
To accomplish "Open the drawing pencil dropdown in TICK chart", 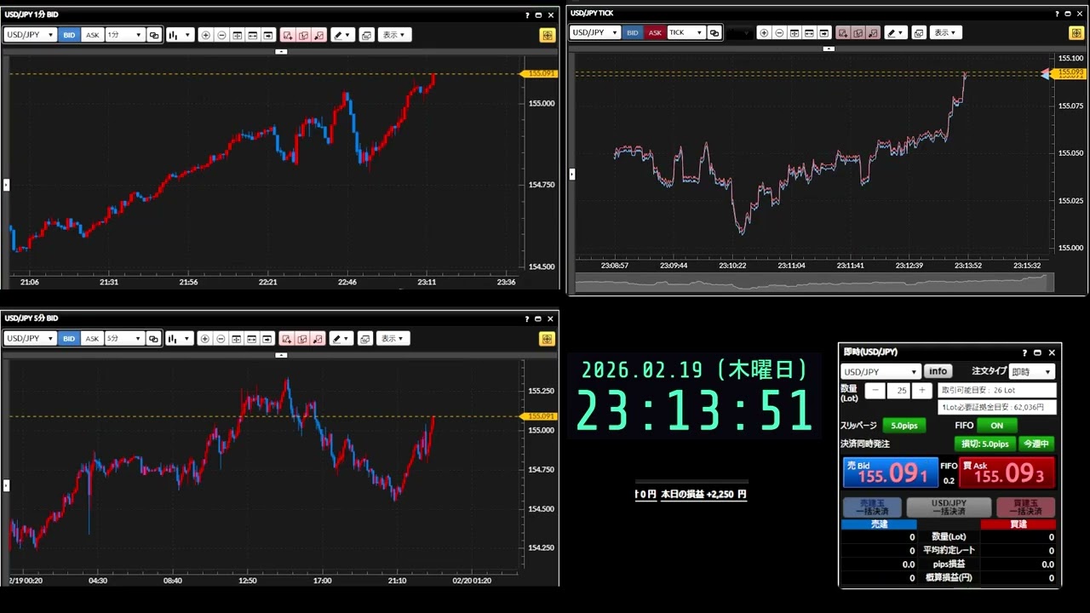I will [896, 32].
